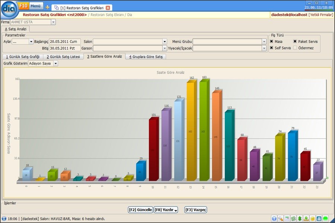Open the calculator icon in the status bar

(287, 219)
